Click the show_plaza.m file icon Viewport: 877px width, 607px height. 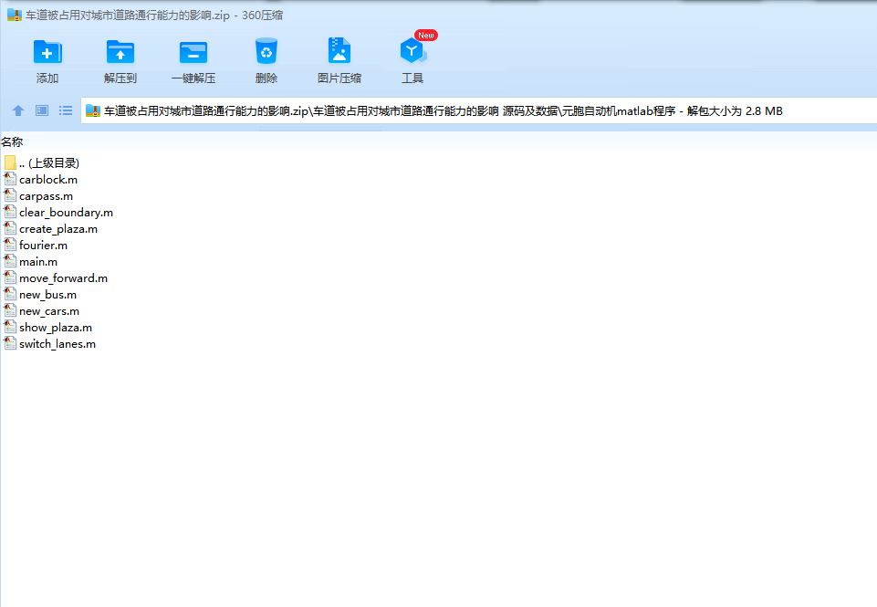10,327
